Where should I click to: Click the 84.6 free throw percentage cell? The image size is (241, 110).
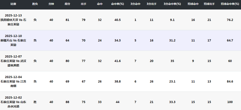(x=230, y=81)
